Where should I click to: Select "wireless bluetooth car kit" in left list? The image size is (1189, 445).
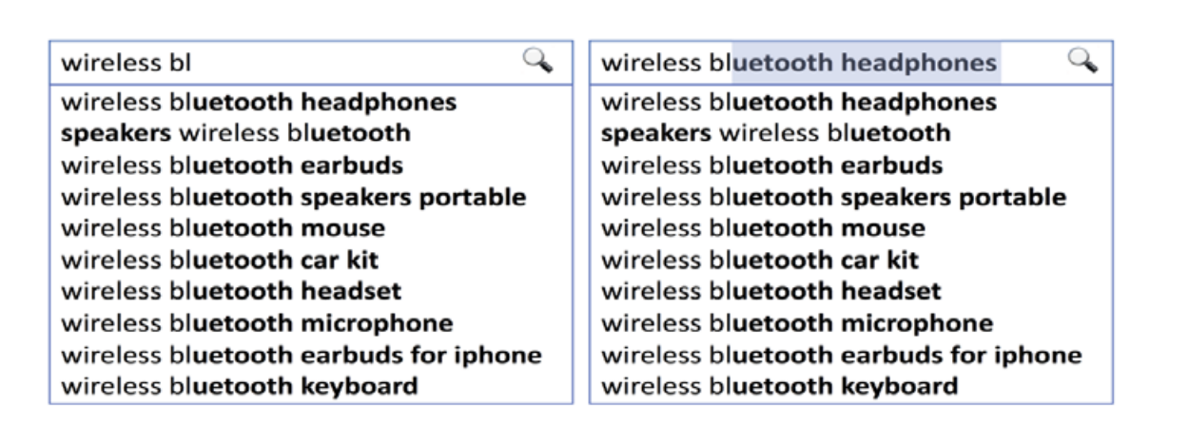220,260
